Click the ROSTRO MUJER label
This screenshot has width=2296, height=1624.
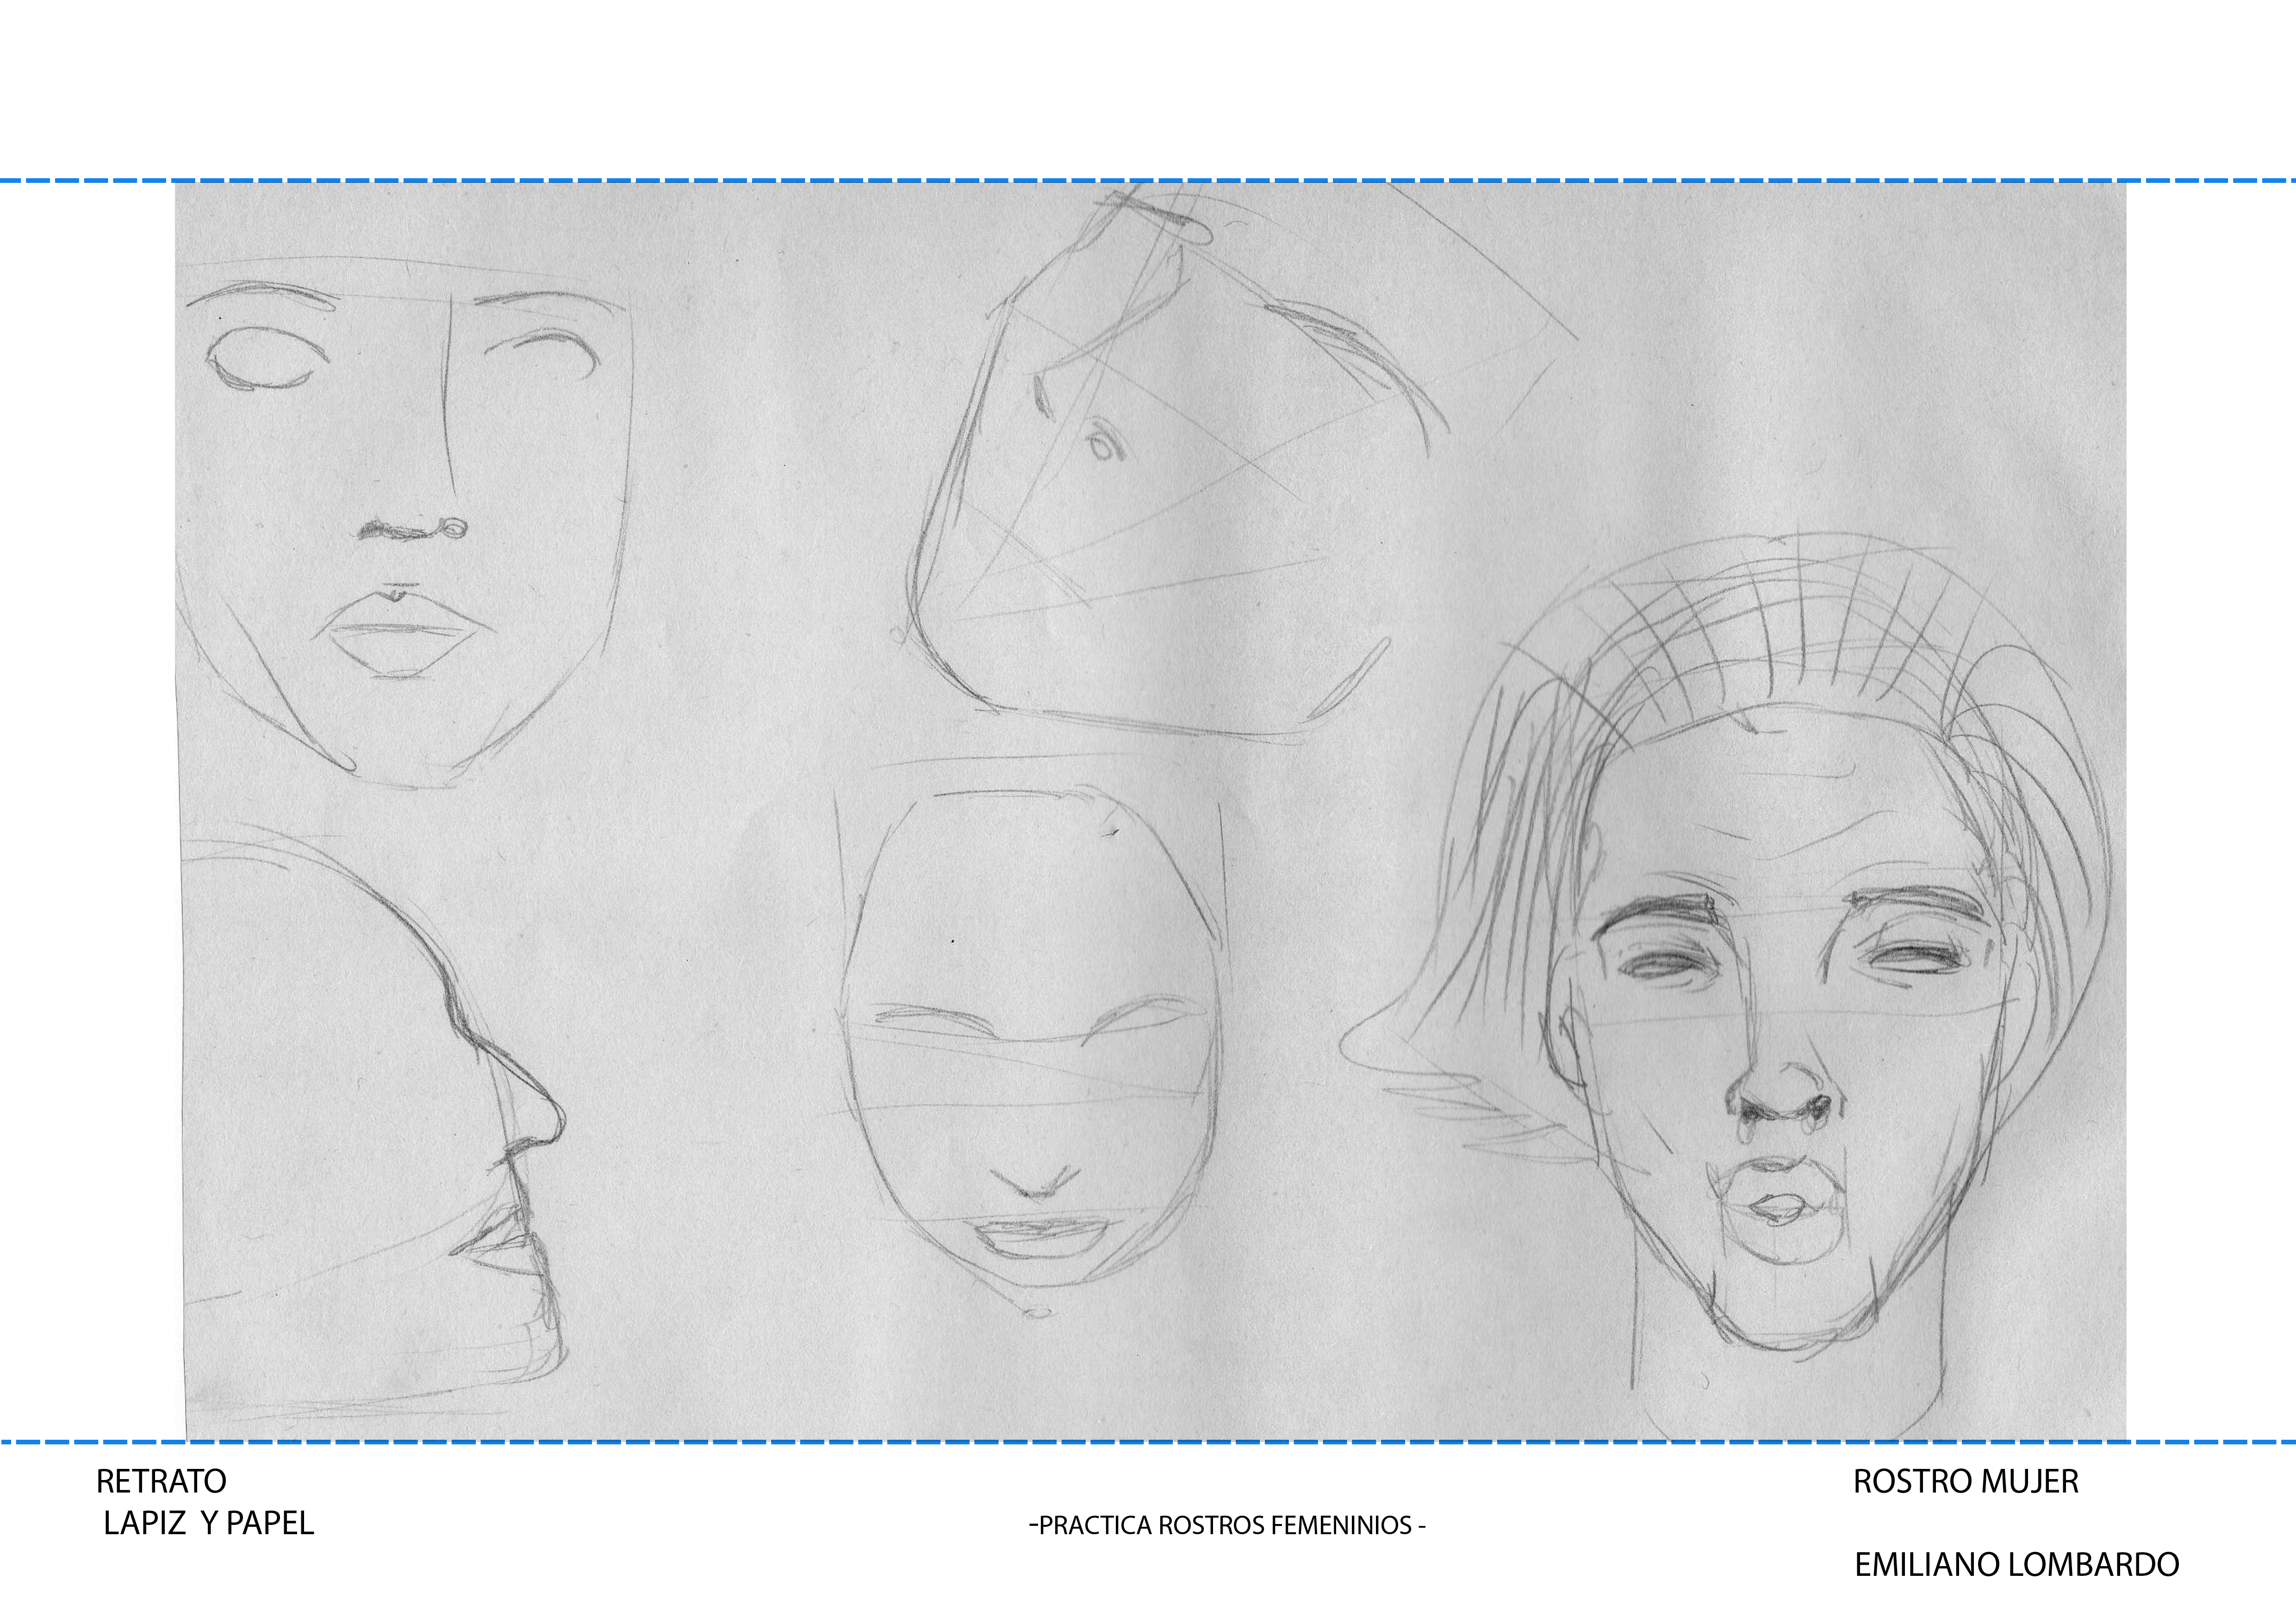pyautogui.click(x=1965, y=1481)
